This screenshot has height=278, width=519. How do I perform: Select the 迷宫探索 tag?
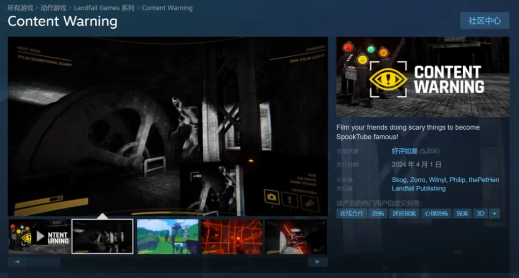tap(404, 214)
